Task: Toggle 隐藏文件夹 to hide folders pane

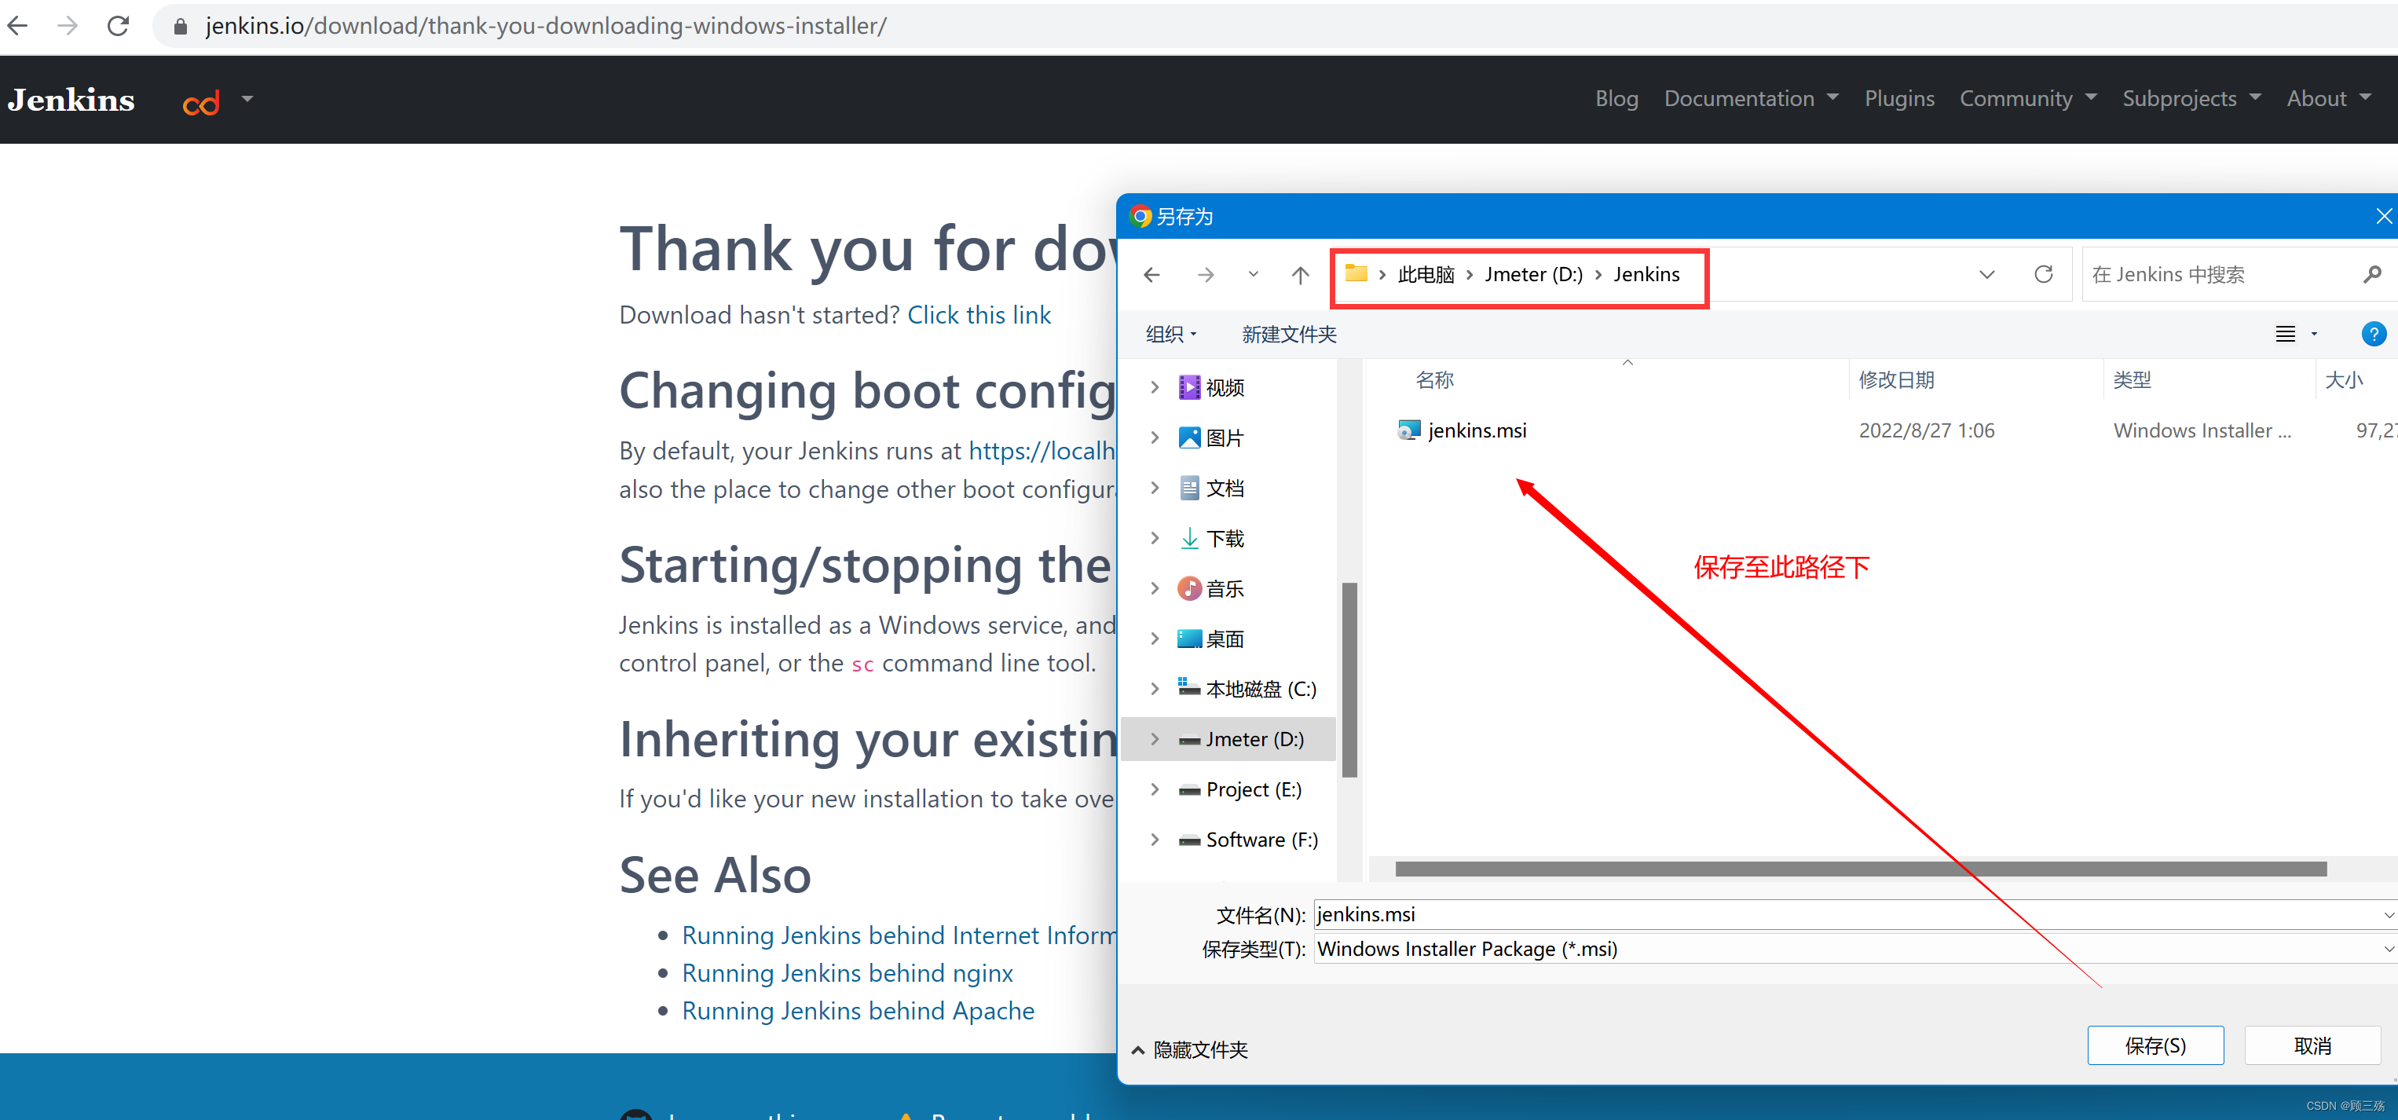Action: point(1190,1049)
